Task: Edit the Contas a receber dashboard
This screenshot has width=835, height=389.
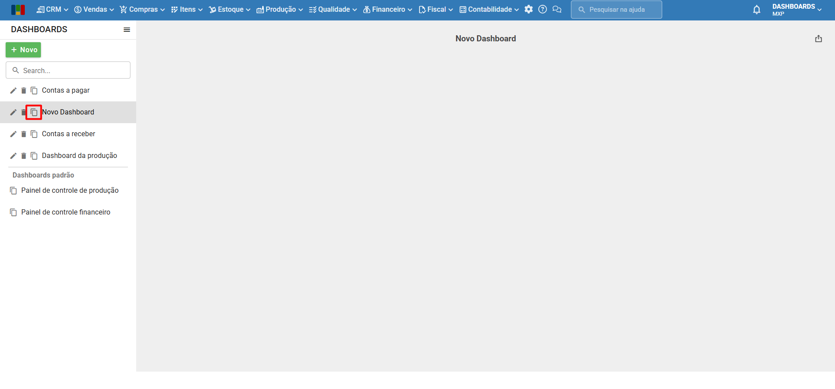Action: 13,134
